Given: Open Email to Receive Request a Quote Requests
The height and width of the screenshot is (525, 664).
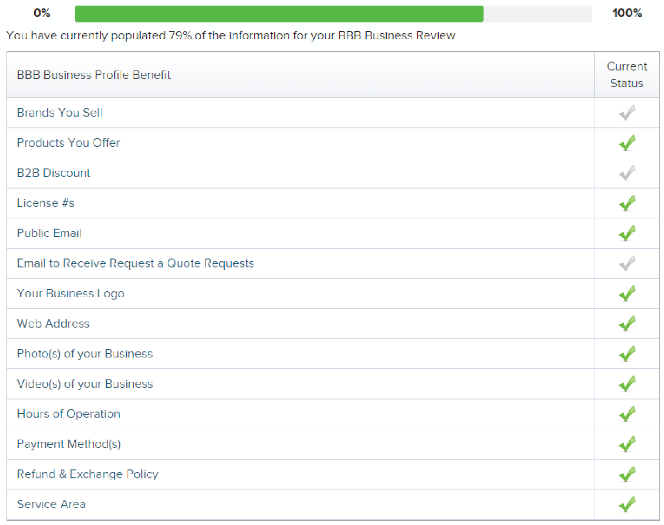Looking at the screenshot, I should [136, 264].
